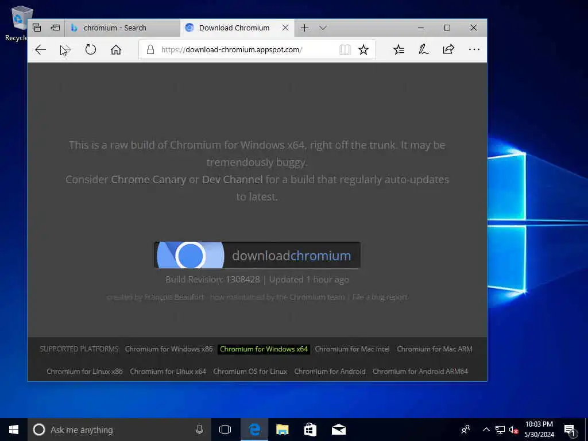Open a new tab with plus icon

tap(304, 28)
